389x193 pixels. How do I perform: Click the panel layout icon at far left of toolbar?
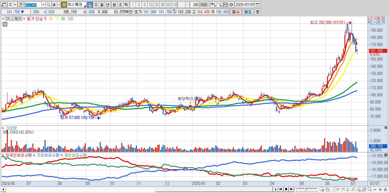tap(4, 5)
